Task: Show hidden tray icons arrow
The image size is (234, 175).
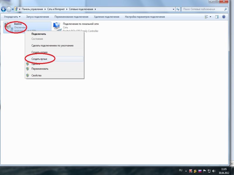Action: pyautogui.click(x=186, y=171)
